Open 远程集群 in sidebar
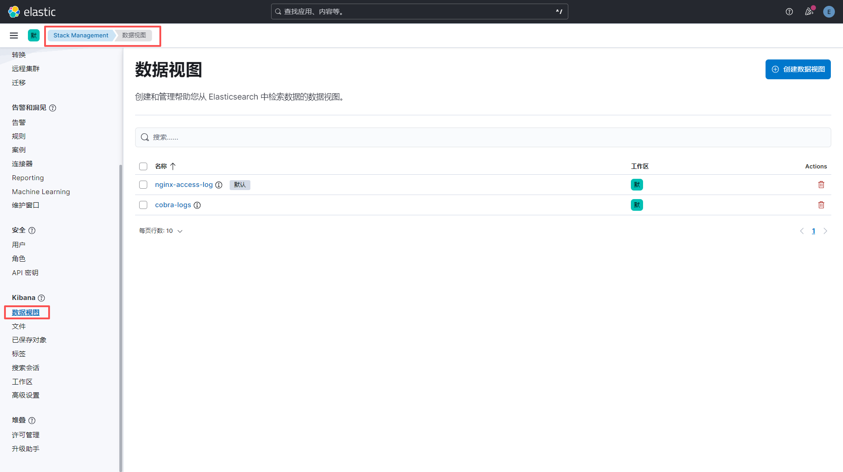Image resolution: width=843 pixels, height=472 pixels. click(x=26, y=69)
